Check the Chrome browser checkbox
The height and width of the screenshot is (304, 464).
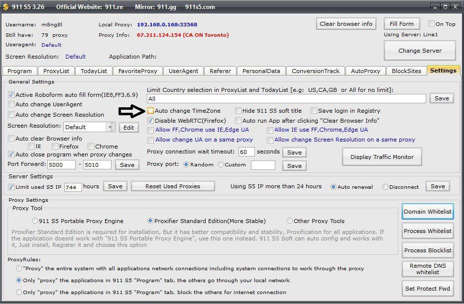(91, 147)
